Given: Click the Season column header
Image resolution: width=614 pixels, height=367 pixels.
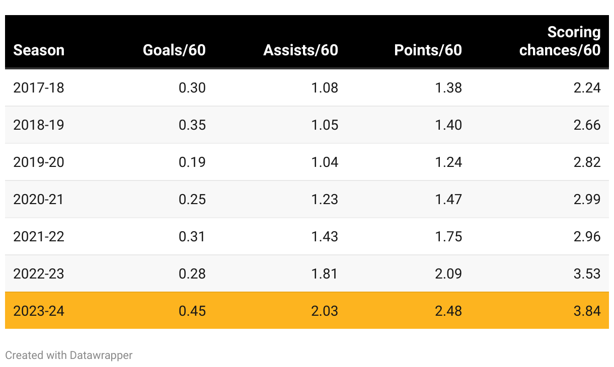Looking at the screenshot, I should point(39,50).
